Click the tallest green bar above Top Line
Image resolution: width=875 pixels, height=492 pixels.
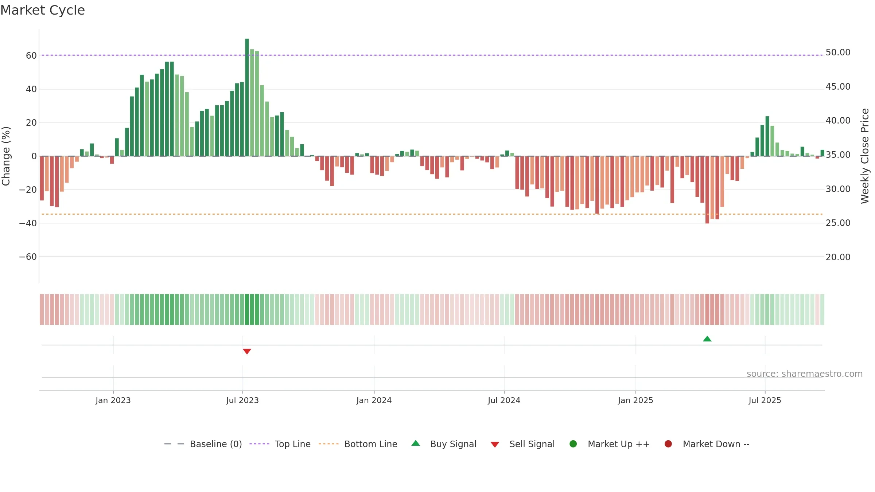tap(247, 97)
